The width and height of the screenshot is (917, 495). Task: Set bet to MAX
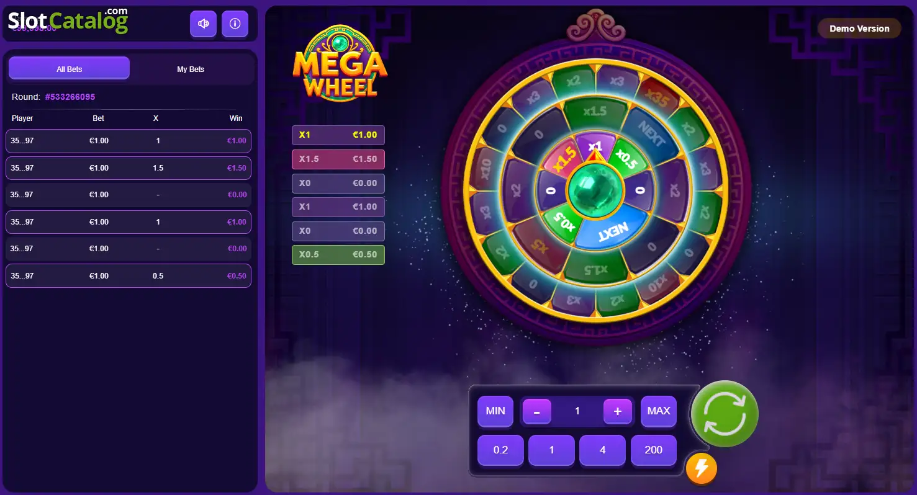(659, 411)
